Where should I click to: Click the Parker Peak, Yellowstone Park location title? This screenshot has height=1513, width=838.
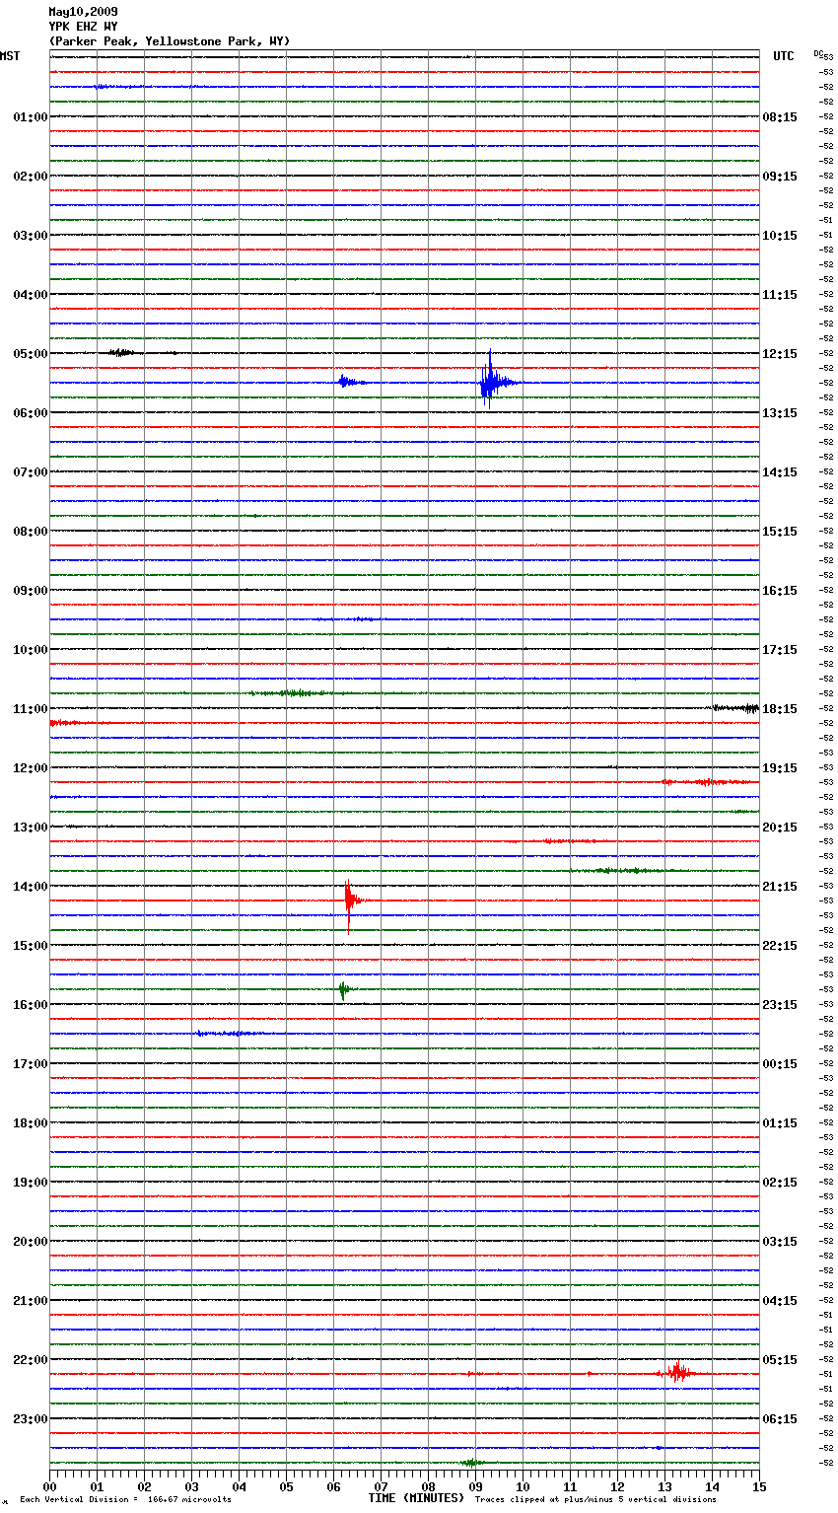[170, 41]
